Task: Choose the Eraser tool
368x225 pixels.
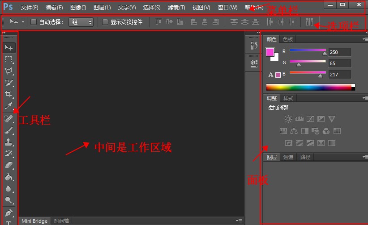Action: tap(9, 165)
